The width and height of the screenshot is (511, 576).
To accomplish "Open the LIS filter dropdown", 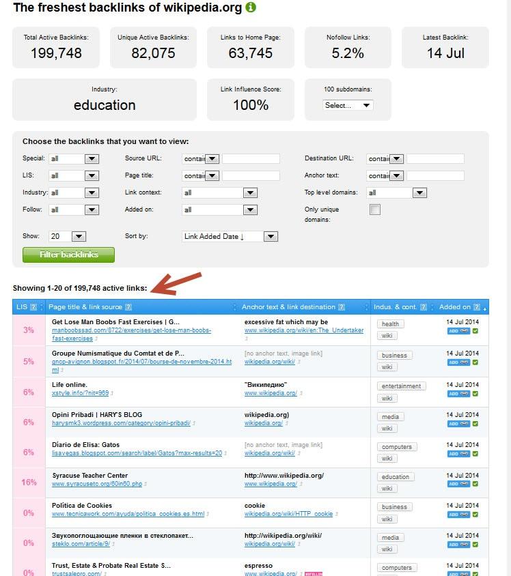I will (x=74, y=175).
